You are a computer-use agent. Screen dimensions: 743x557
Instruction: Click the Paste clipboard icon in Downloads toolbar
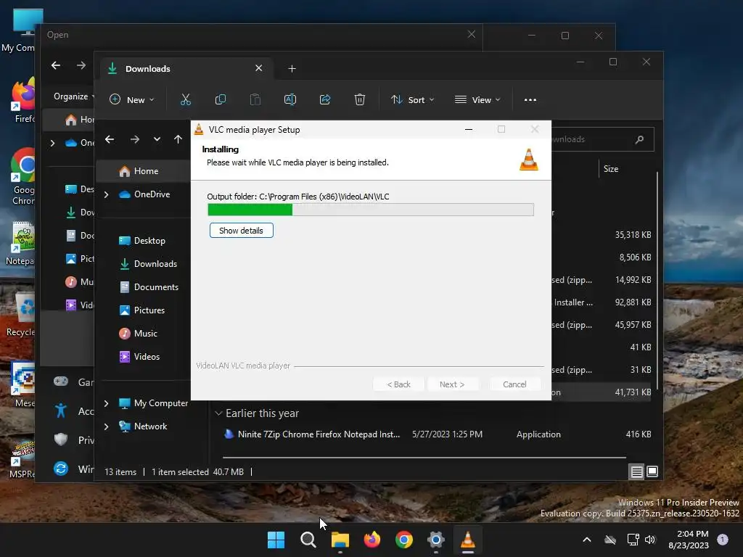(255, 99)
